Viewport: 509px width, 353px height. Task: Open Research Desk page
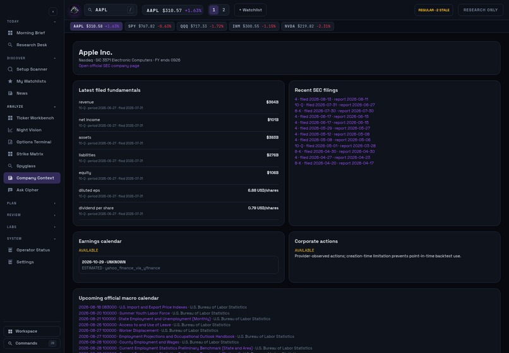pos(32,45)
